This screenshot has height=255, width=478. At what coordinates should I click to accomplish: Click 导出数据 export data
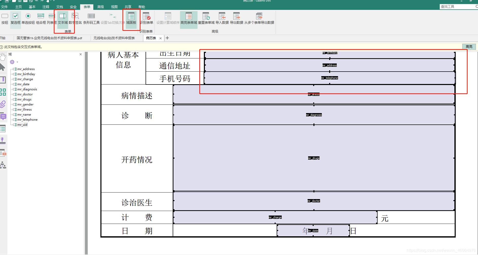point(237,19)
